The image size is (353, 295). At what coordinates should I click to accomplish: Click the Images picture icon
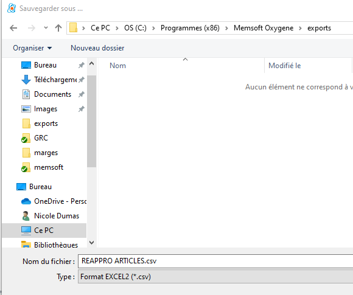click(26, 109)
